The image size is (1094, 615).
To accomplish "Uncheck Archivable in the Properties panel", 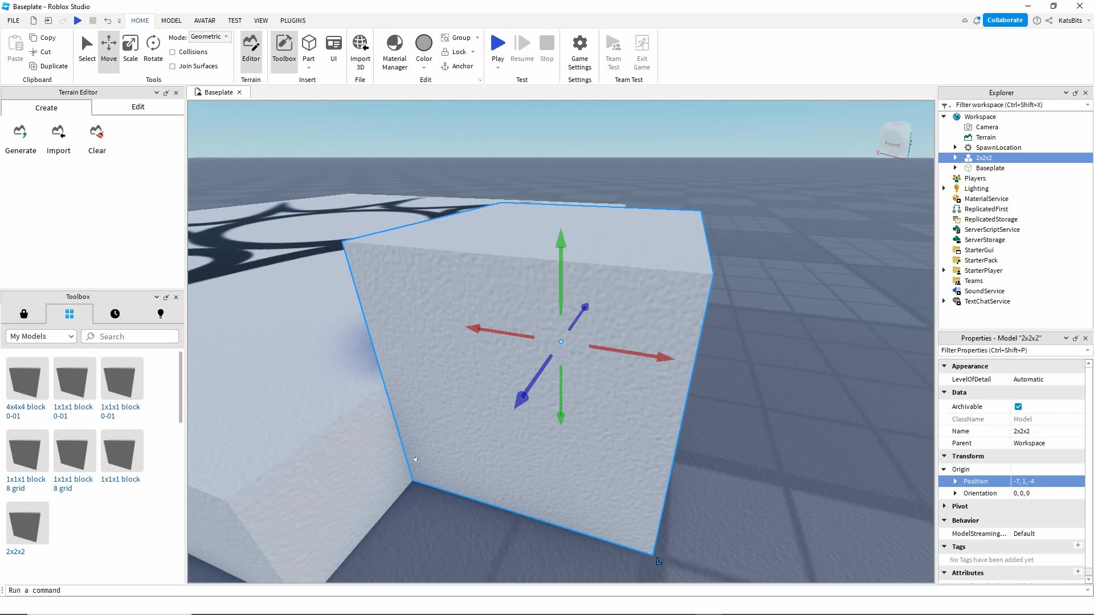I will [1019, 406].
